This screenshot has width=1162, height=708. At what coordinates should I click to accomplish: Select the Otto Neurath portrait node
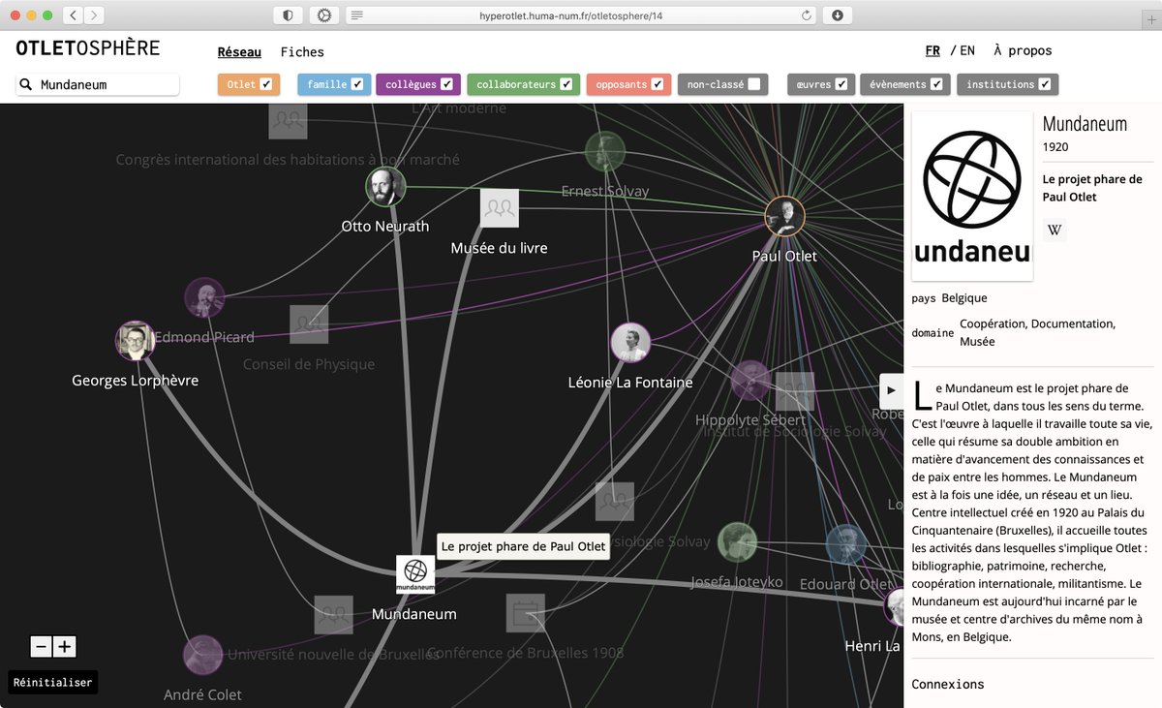click(x=385, y=187)
